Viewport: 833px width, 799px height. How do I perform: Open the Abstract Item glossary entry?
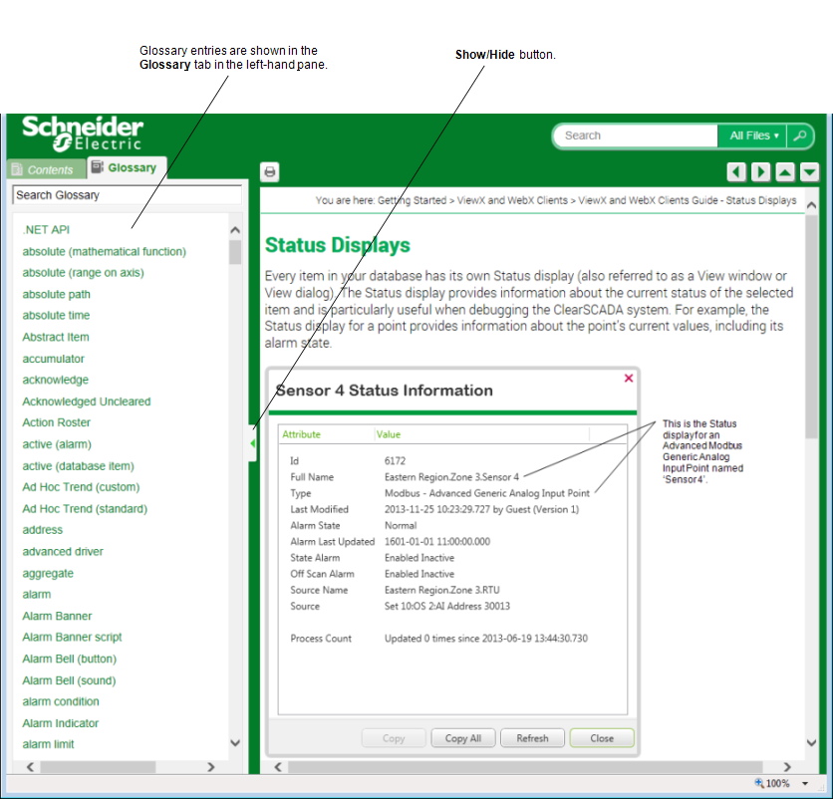[x=56, y=337]
